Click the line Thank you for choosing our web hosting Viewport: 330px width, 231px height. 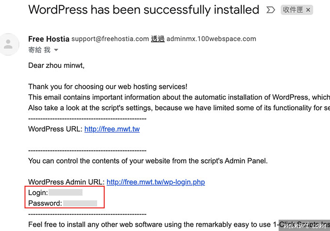coord(108,87)
